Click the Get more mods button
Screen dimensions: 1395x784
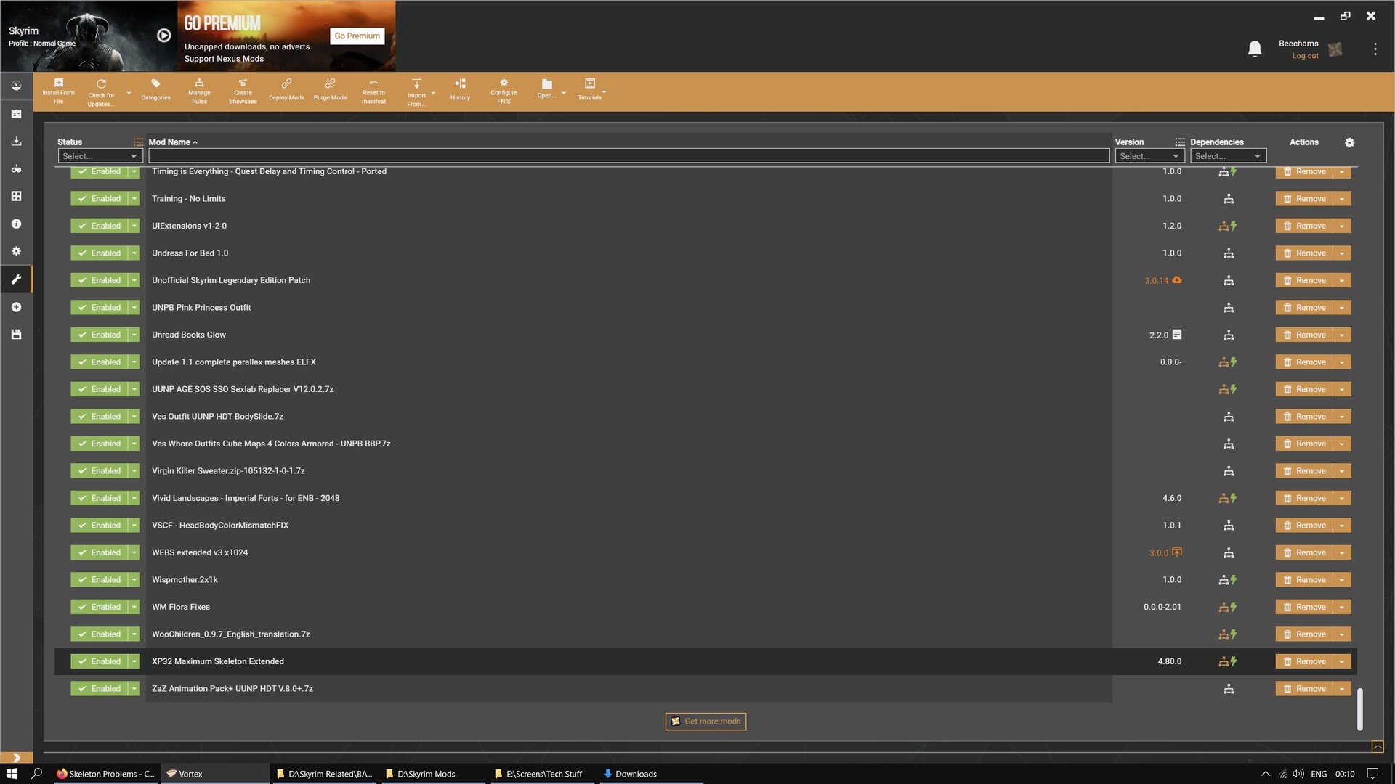point(705,722)
